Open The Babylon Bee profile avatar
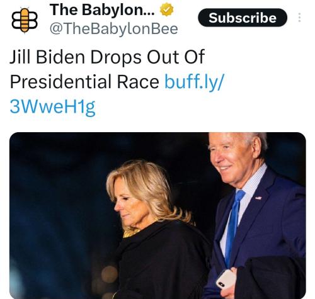 point(25,20)
